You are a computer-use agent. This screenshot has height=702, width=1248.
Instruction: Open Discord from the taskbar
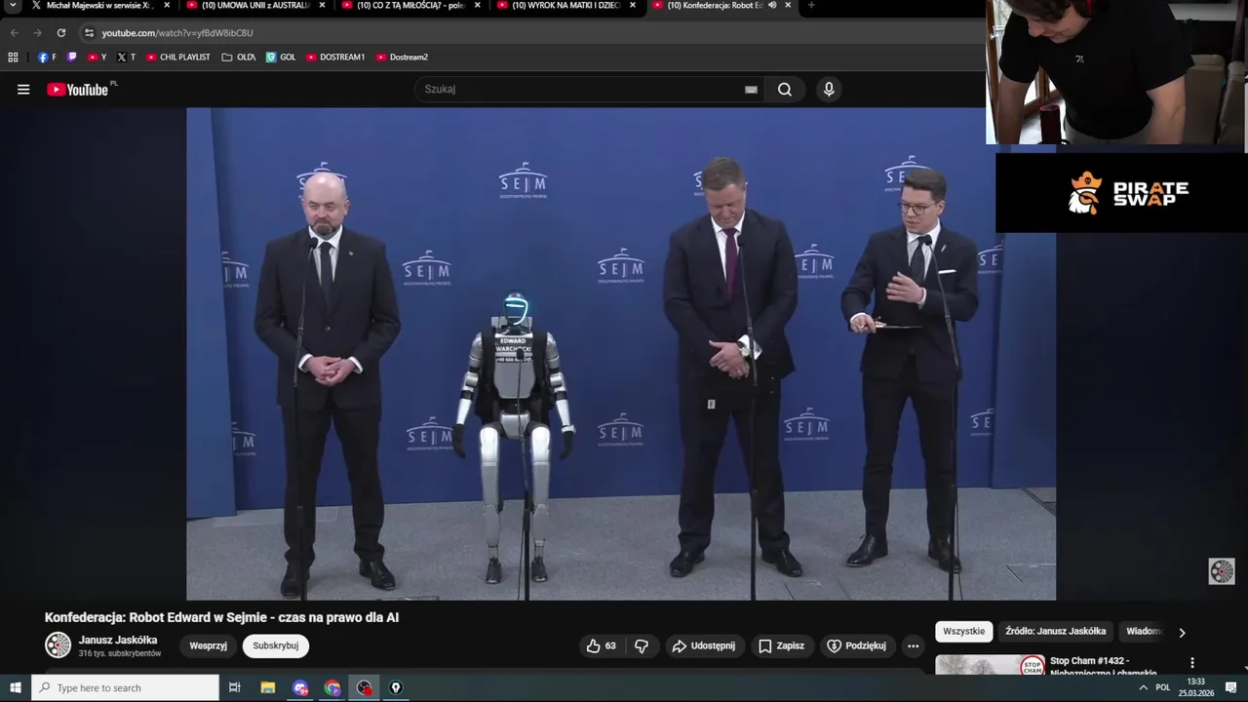tap(300, 687)
